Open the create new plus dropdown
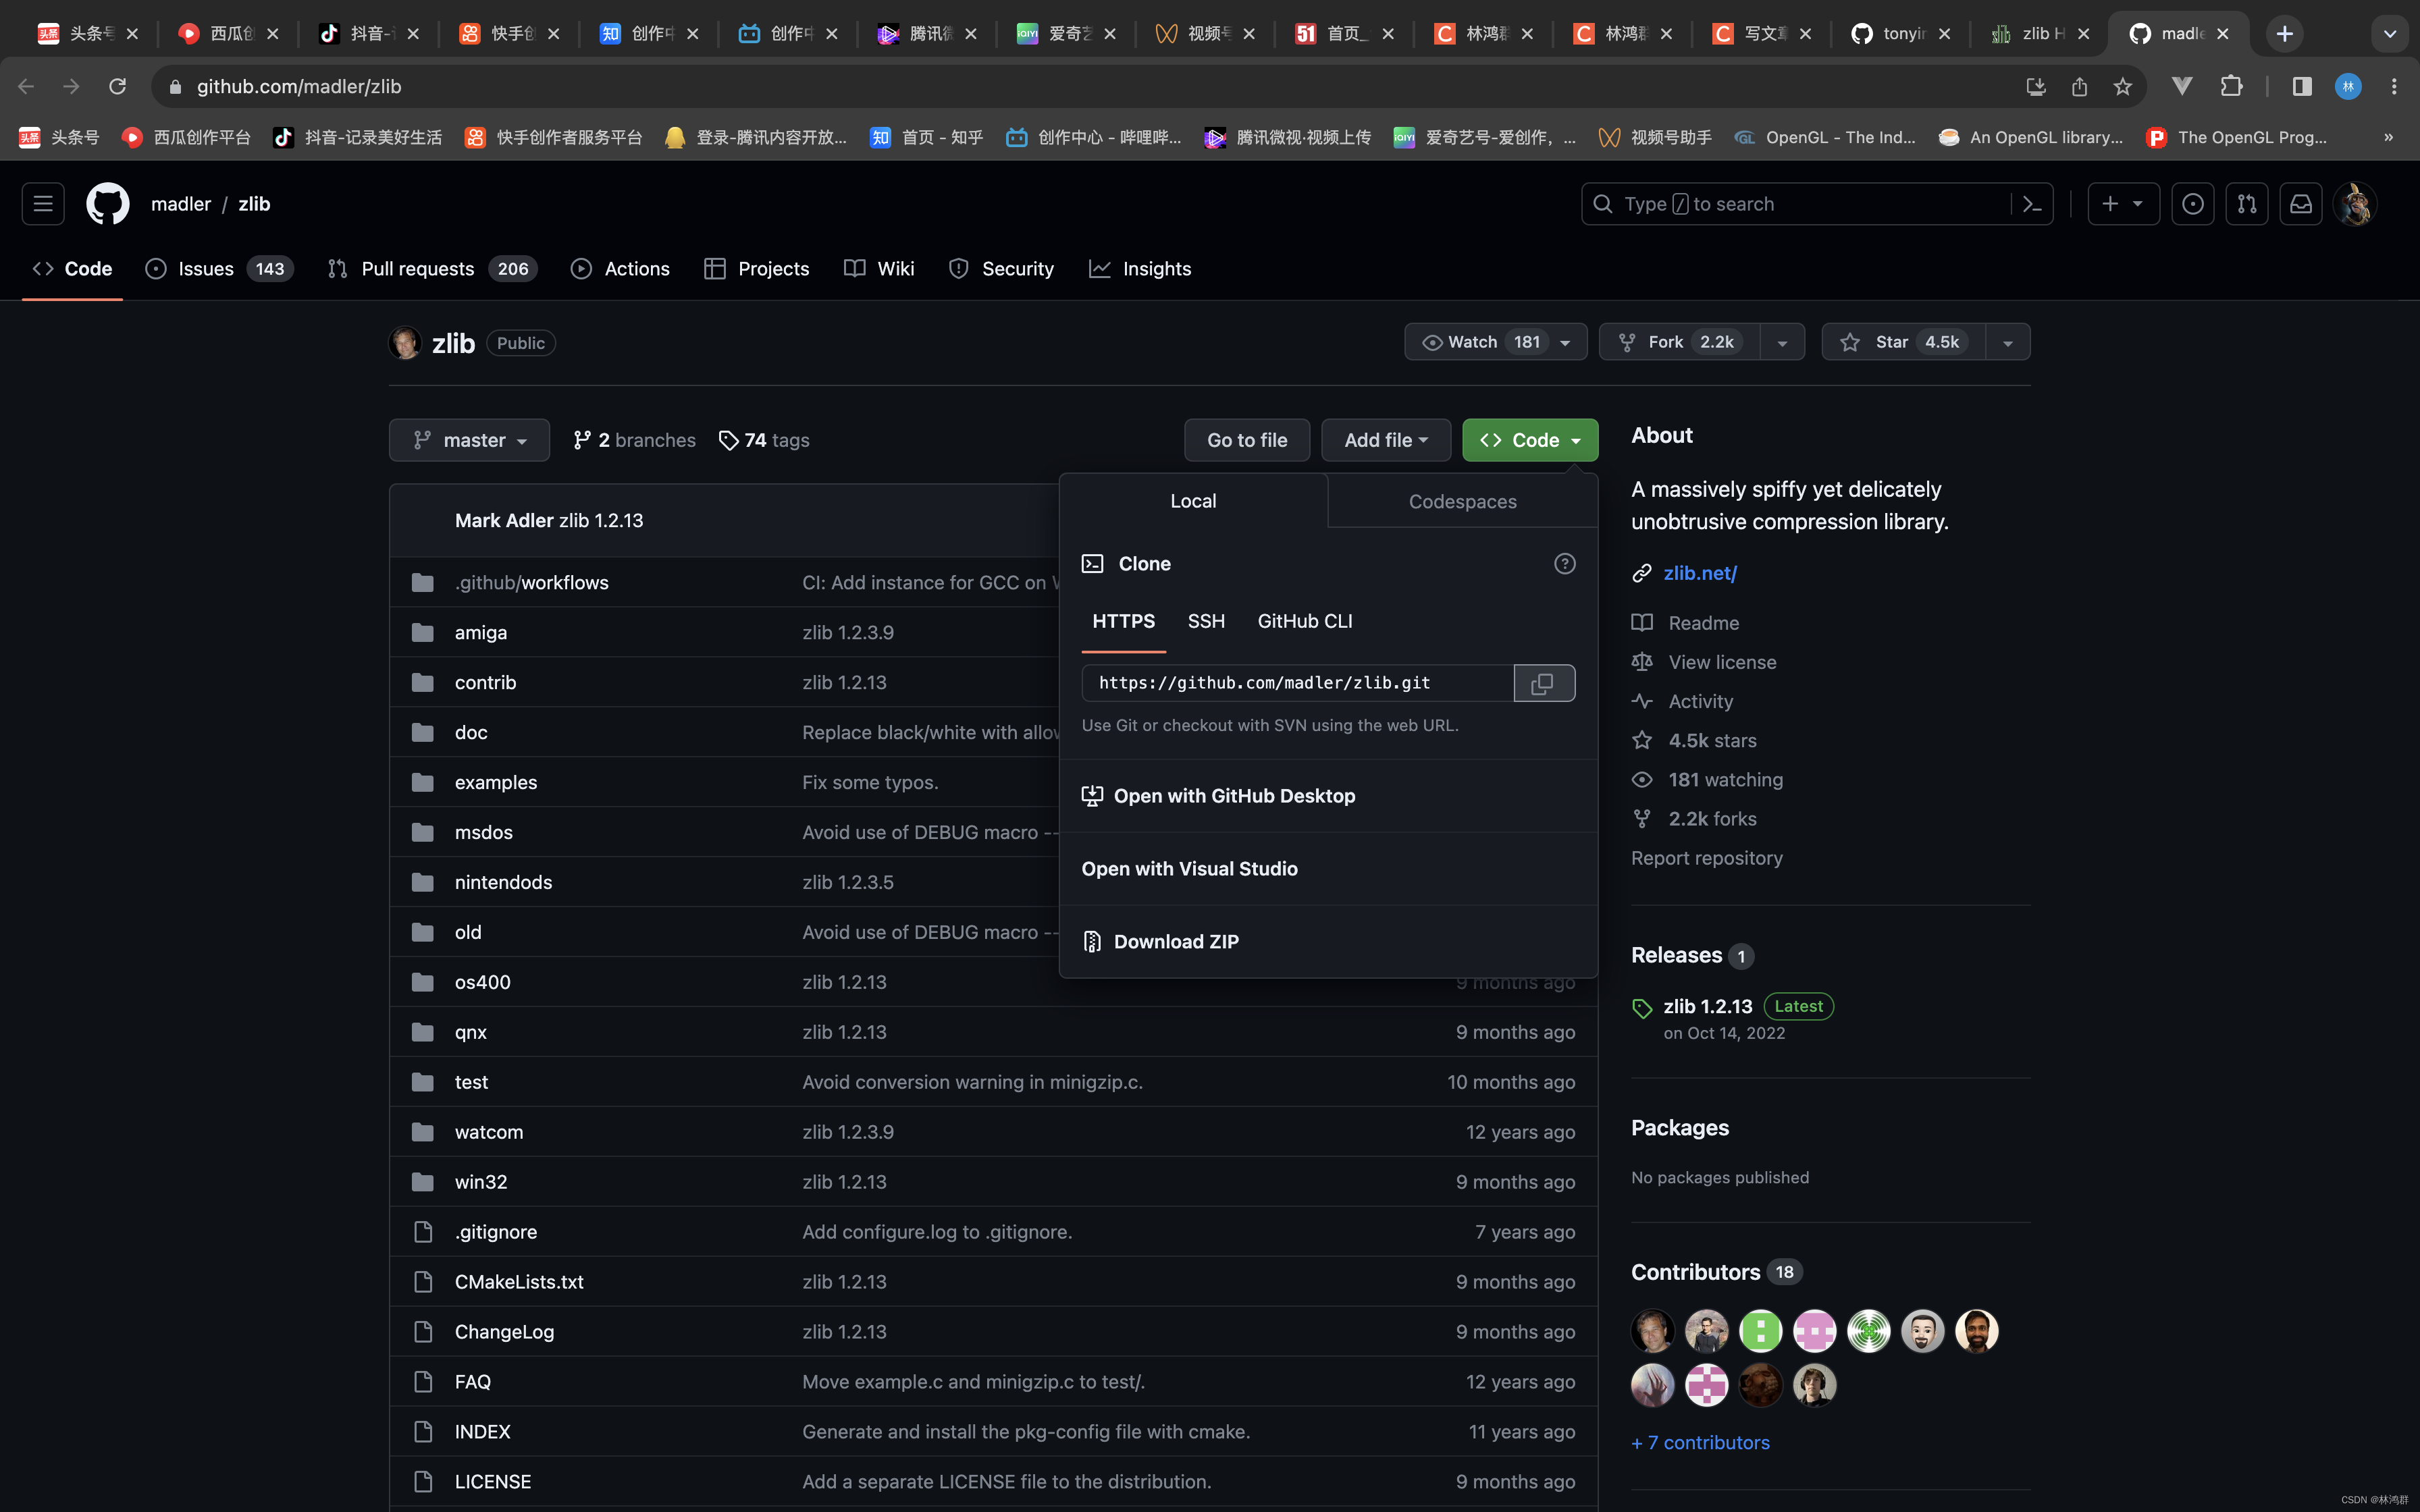The width and height of the screenshot is (2420, 1512). pyautogui.click(x=2123, y=204)
